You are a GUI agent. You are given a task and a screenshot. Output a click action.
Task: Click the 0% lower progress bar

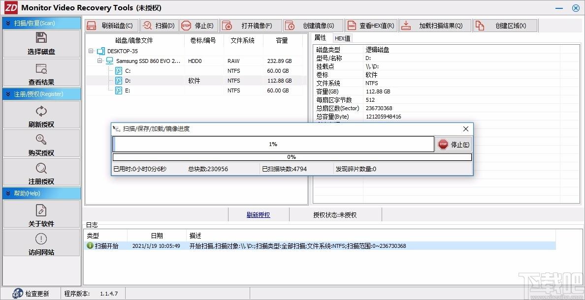[x=292, y=157]
